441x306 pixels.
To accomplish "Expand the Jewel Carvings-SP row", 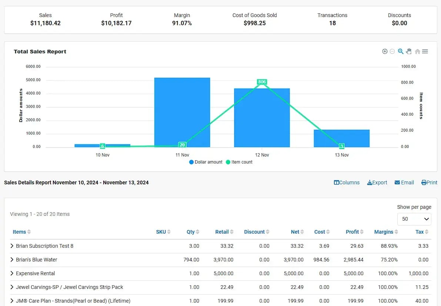I will [x=12, y=287].
